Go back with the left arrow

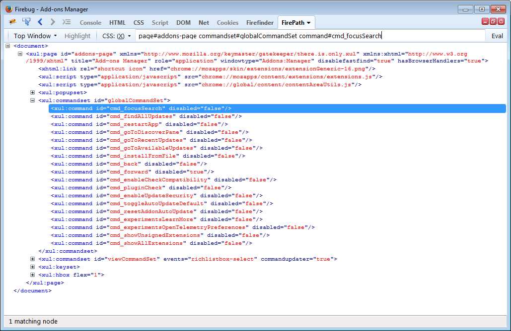pos(40,22)
